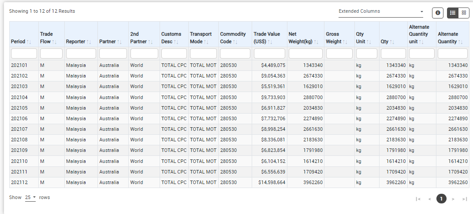Sort by Trade Value (US$) column
The height and width of the screenshot is (214, 473).
(x=269, y=42)
